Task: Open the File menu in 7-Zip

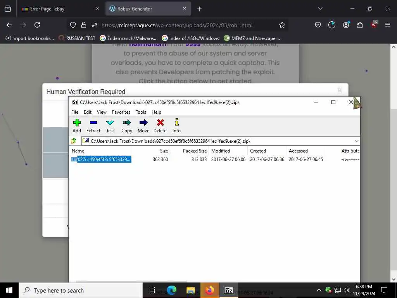Action: click(75, 112)
